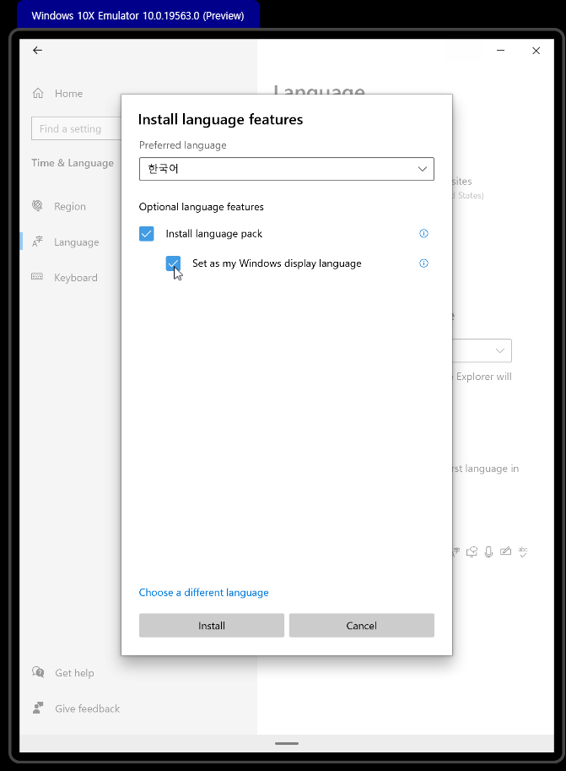Click the handwriting feature icon
This screenshot has width=566, height=771.
coord(505,551)
